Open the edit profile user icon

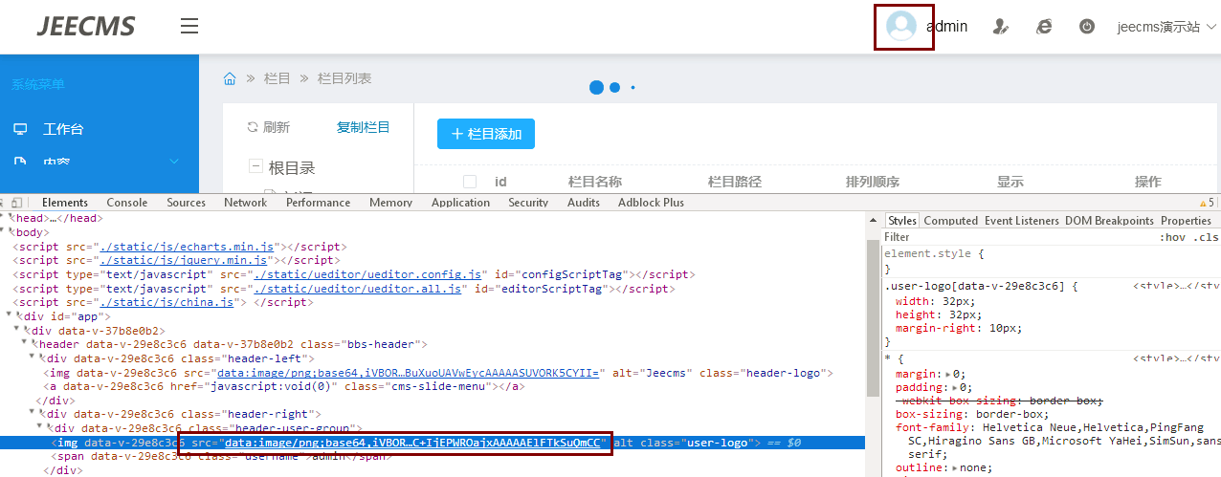[x=1001, y=27]
